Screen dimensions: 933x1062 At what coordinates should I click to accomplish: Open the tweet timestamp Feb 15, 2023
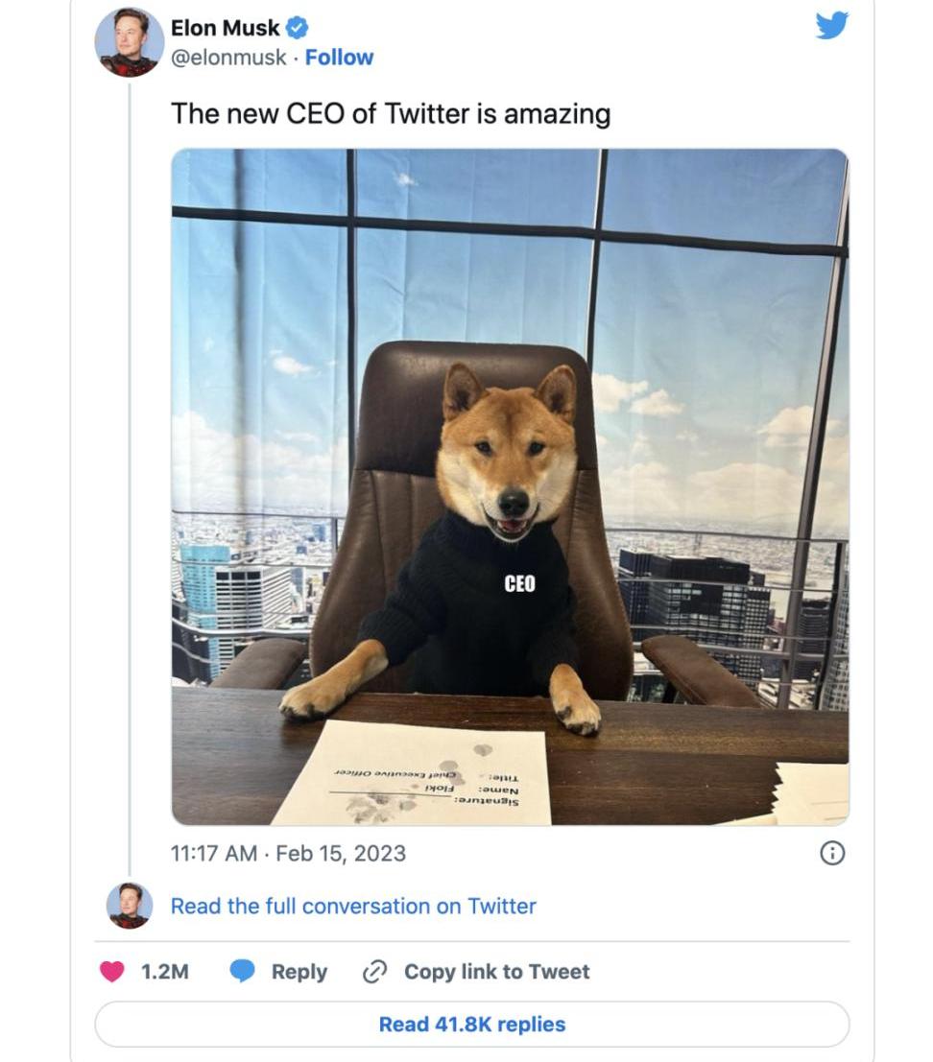[288, 853]
